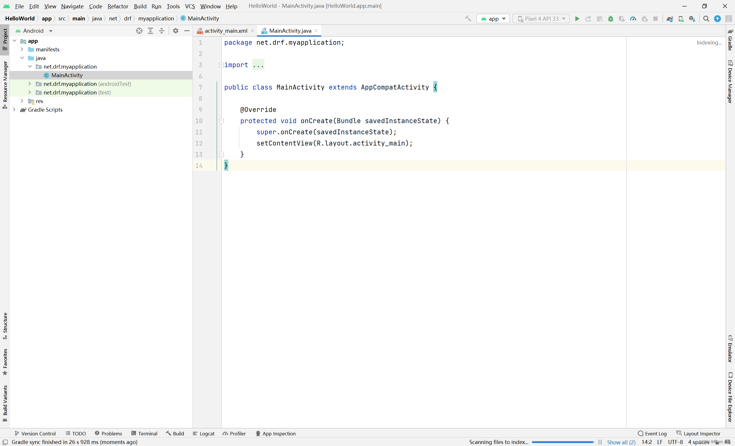Click Select Opened File target icon

point(139,31)
